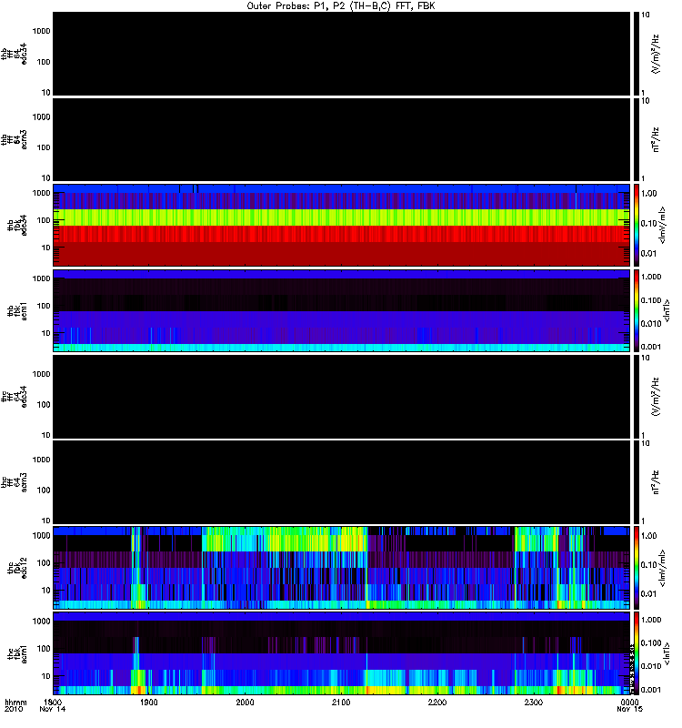Click the "thb fff 64 edc34" y-axis title
This screenshot has height=728, width=682.
[14, 54]
